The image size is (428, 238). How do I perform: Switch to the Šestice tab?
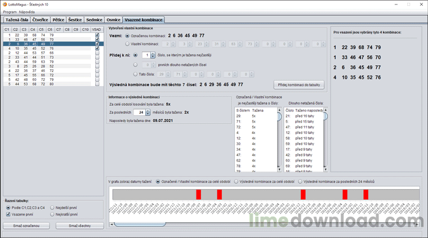tap(75, 20)
